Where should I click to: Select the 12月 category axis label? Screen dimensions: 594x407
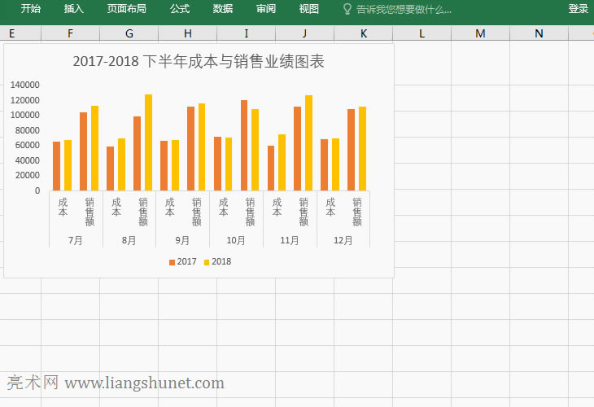click(343, 241)
